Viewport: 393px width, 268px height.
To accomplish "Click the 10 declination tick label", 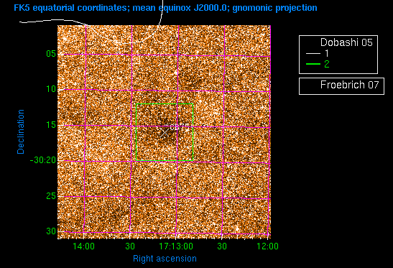I will [51, 89].
